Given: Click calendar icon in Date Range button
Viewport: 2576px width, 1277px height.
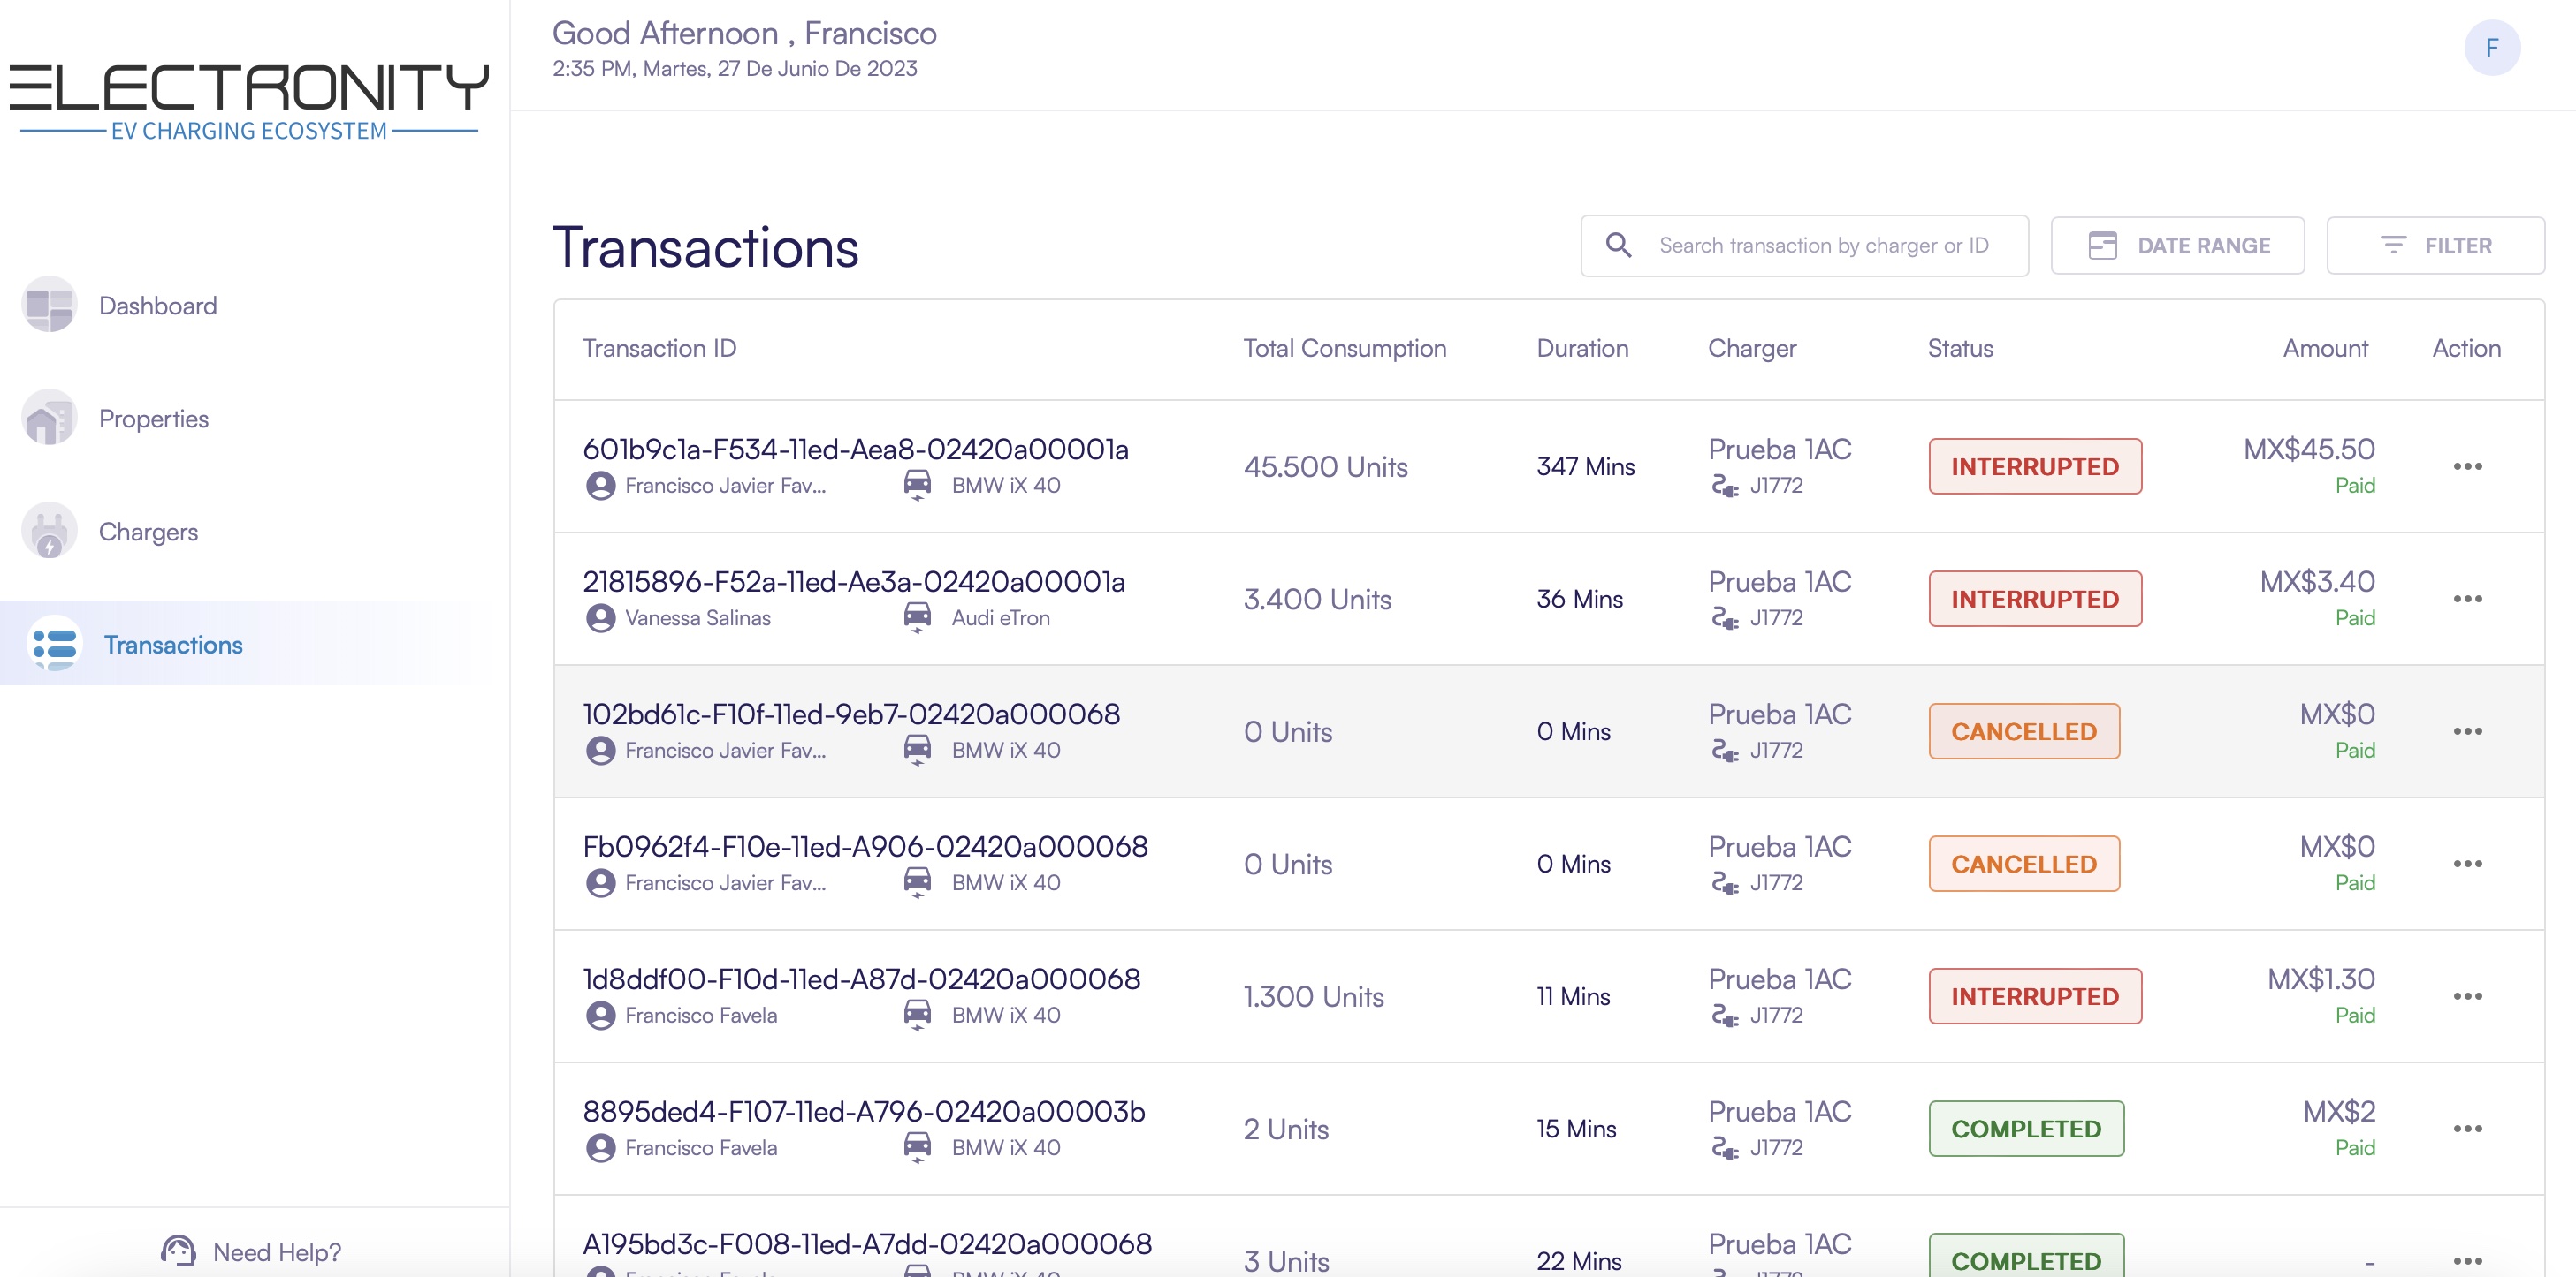Looking at the screenshot, I should point(2102,245).
